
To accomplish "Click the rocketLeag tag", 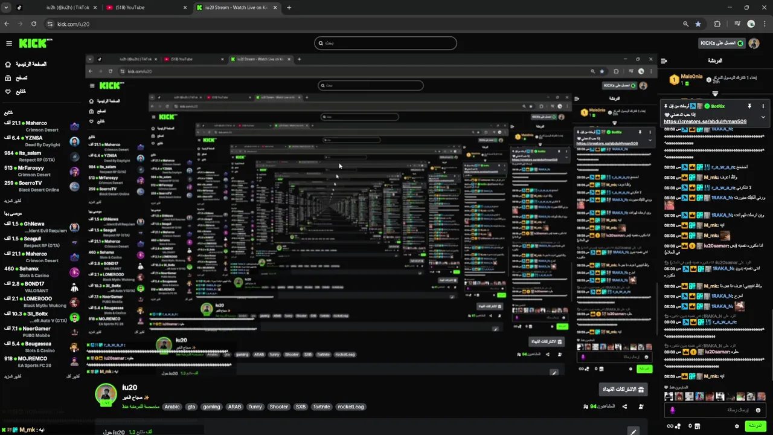I will pyautogui.click(x=350, y=407).
